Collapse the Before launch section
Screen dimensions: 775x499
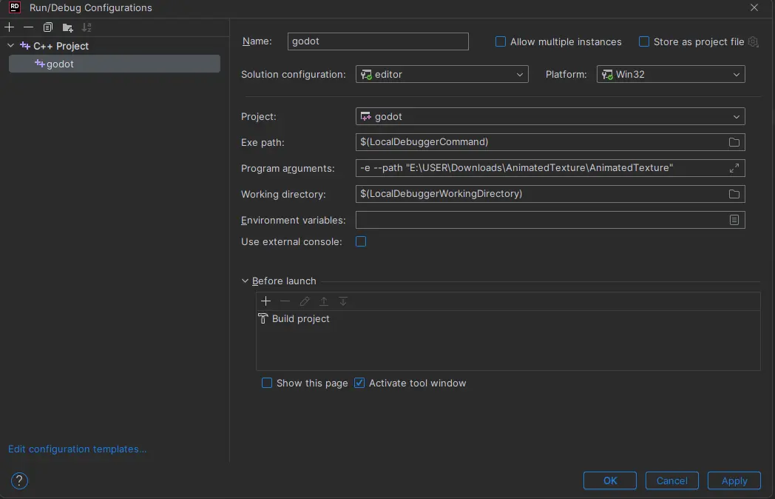245,281
